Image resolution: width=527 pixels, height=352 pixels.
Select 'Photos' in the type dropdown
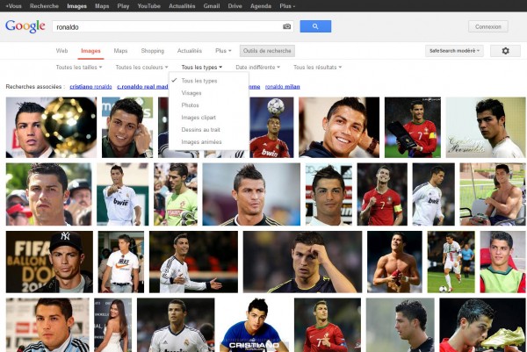[x=191, y=105]
